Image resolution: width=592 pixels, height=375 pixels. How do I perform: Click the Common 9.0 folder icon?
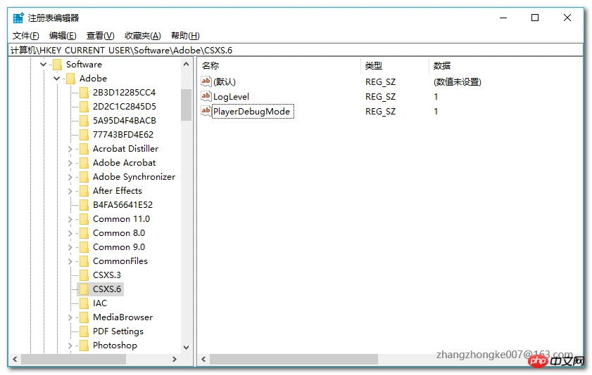click(84, 247)
